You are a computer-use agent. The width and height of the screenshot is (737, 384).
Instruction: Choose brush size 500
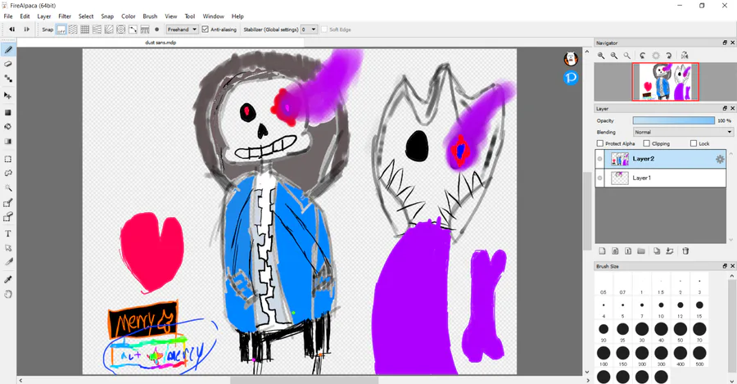(699, 355)
